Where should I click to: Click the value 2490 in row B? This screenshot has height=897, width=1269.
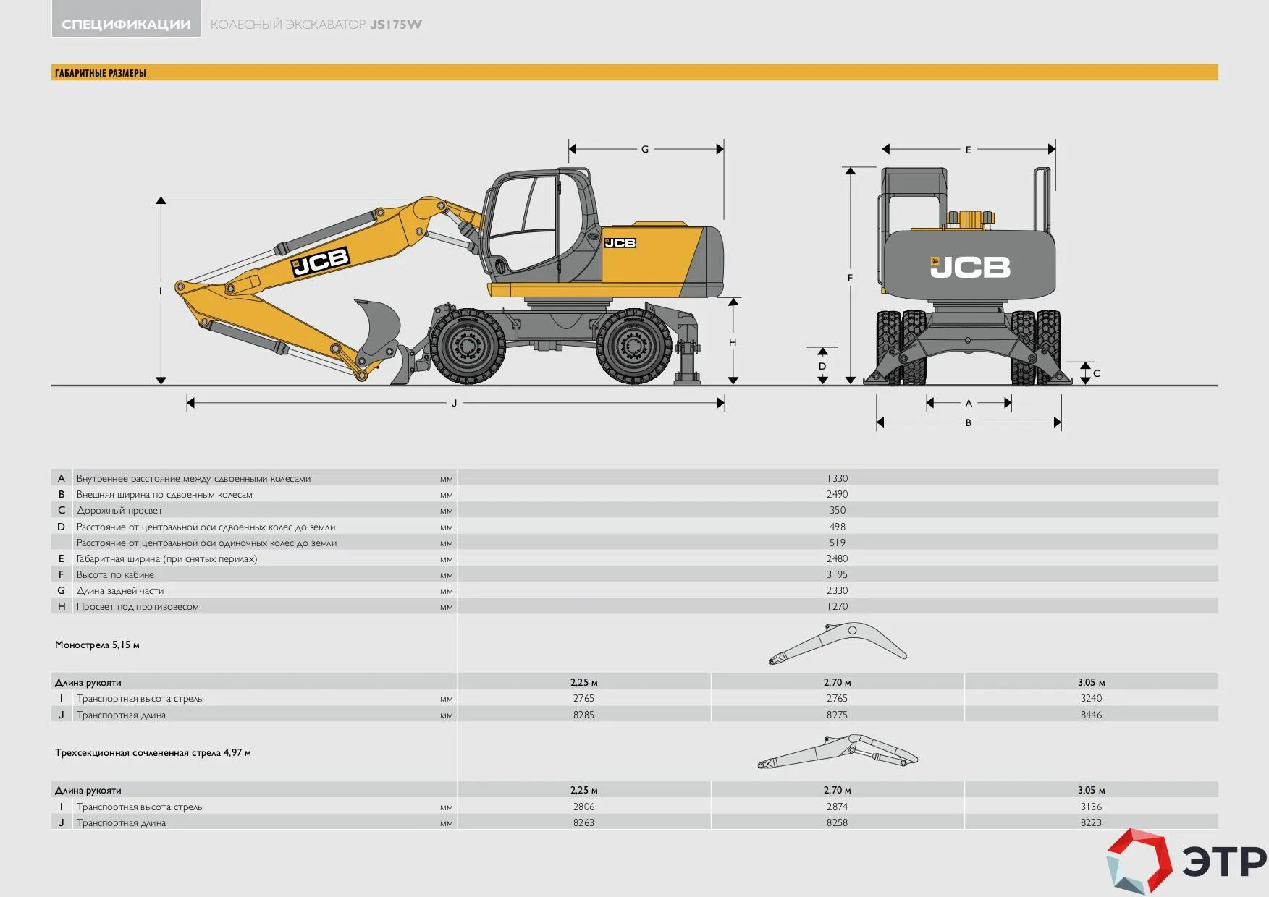coord(838,494)
